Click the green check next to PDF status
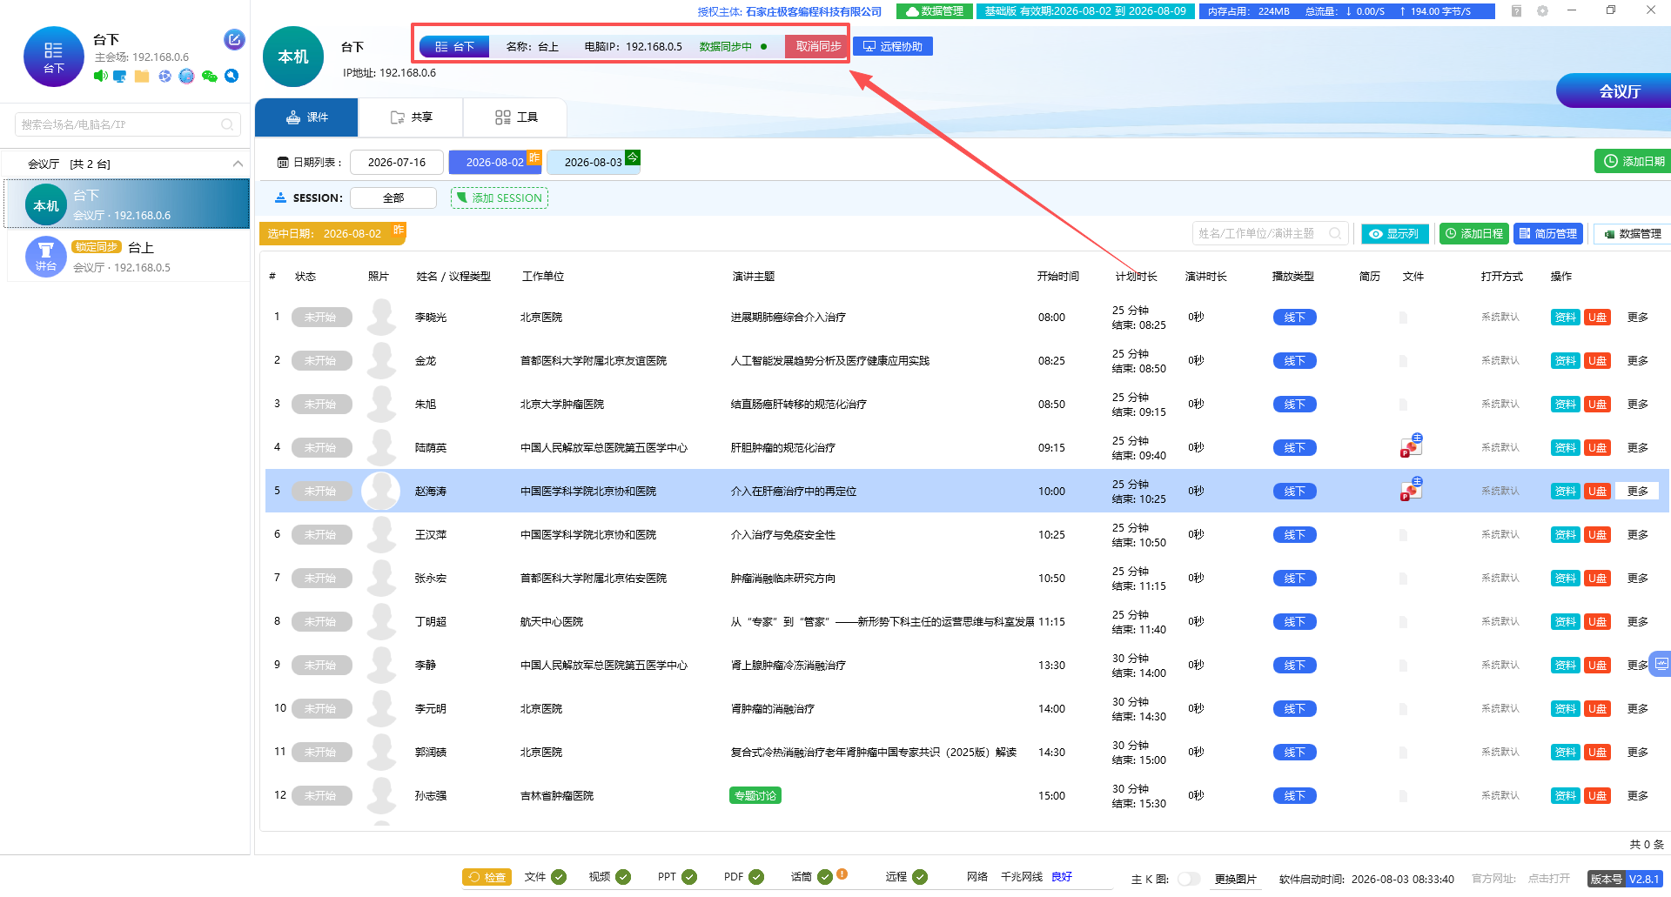Image resolution: width=1671 pixels, height=897 pixels. click(x=756, y=877)
